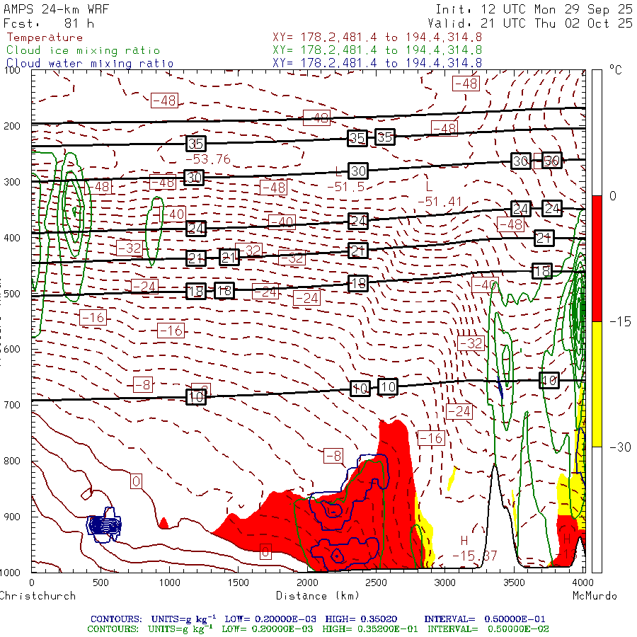This screenshot has width=637, height=637.
Task: Click the '-30' tick label beside color bar
Action: (620, 447)
